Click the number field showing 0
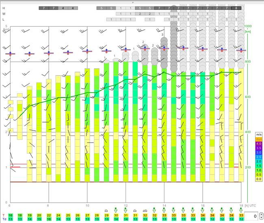Screen dimensions: 264x223 click(x=252, y=216)
